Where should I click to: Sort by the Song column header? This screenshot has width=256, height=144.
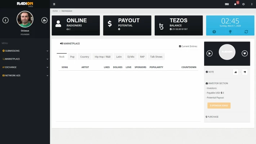coord(65,67)
